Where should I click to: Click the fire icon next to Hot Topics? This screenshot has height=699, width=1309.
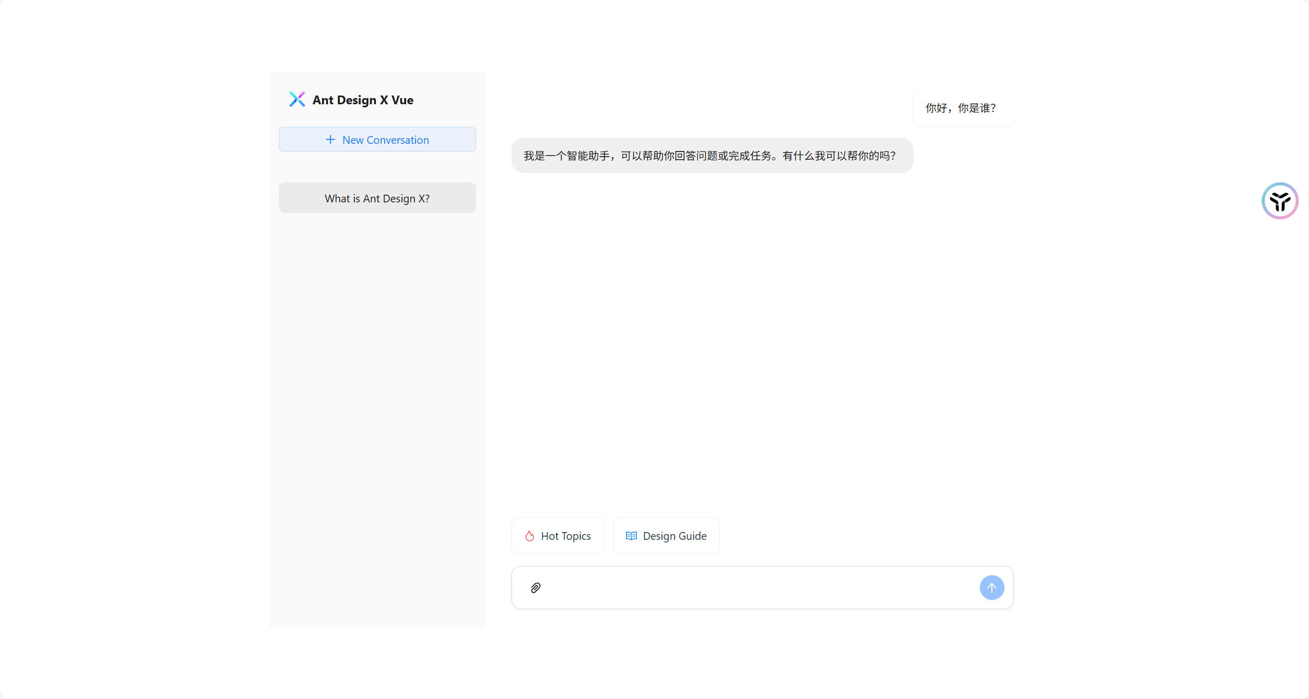point(529,536)
